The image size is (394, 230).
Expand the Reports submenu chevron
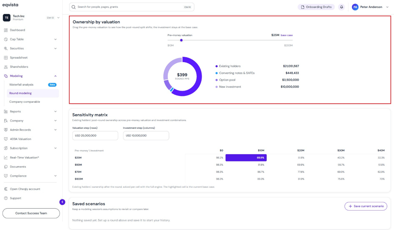coord(55,112)
